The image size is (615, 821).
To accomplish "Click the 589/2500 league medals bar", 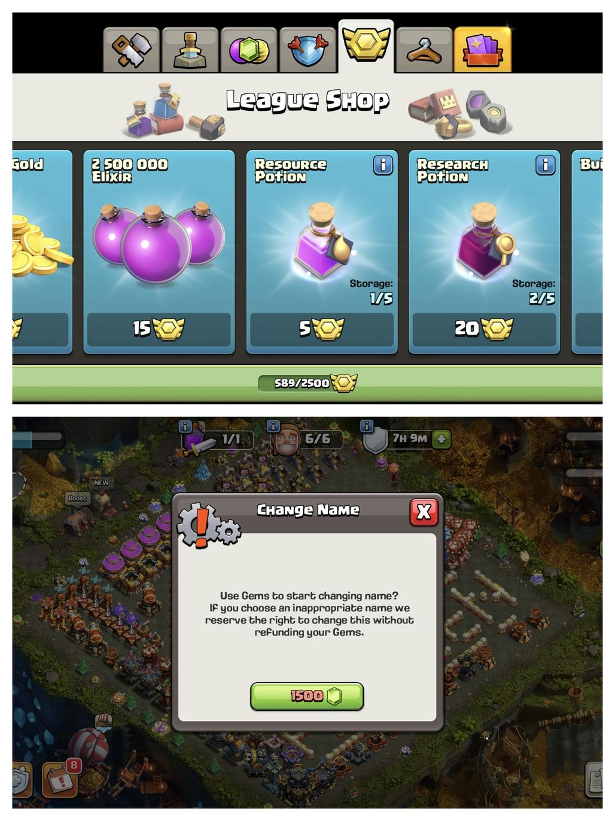I will [307, 383].
